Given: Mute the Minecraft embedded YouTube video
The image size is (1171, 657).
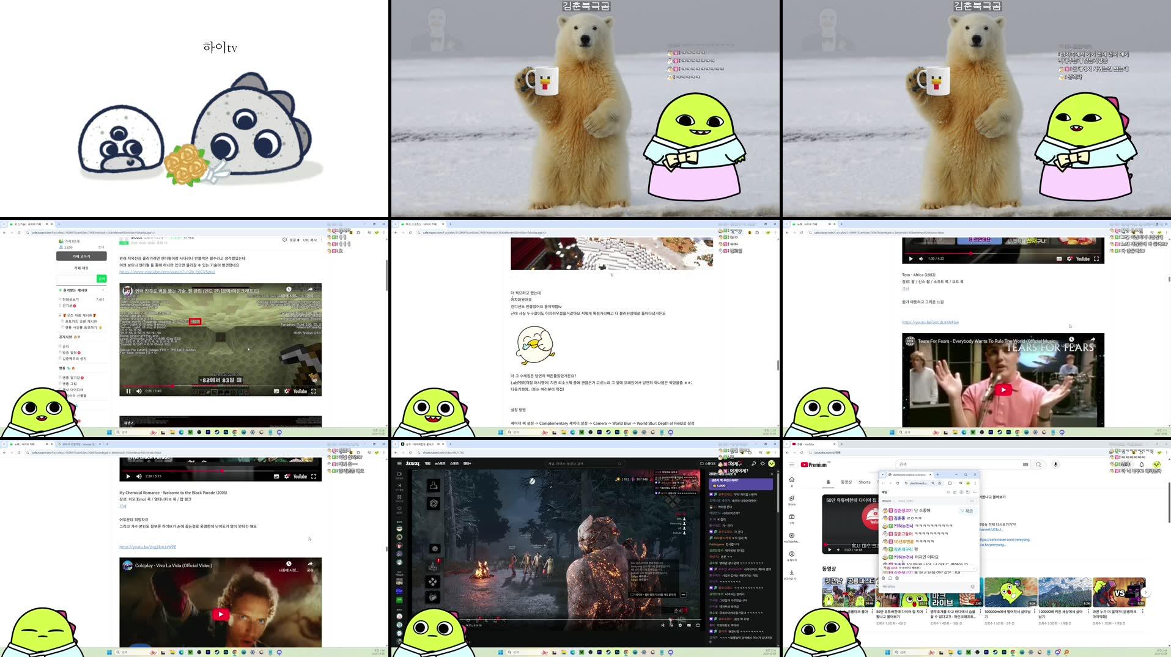Looking at the screenshot, I should tap(139, 391).
